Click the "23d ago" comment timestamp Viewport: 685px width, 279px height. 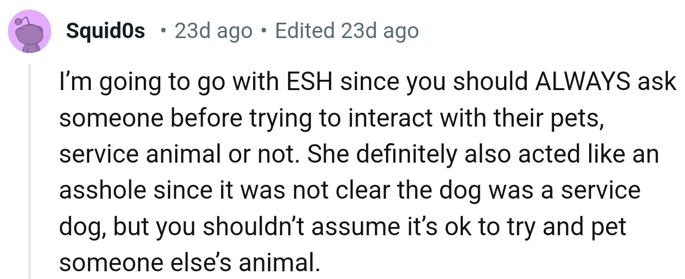pos(213,32)
